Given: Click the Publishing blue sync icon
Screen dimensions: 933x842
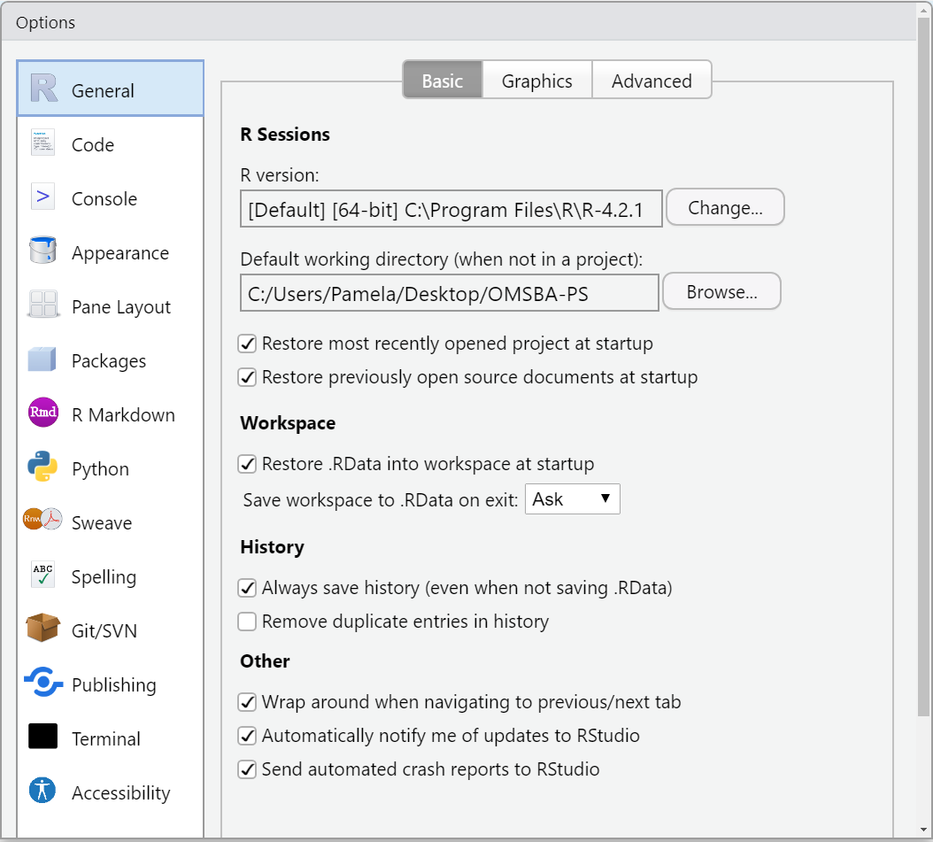Looking at the screenshot, I should 43,682.
